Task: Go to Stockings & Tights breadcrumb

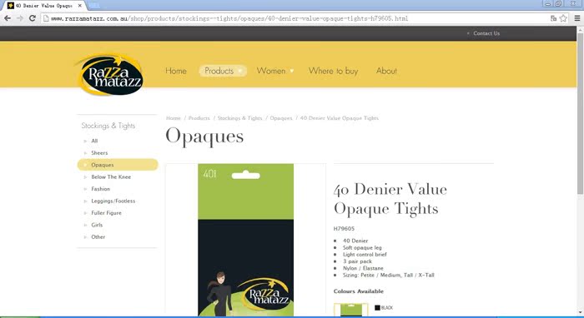Action: click(240, 118)
